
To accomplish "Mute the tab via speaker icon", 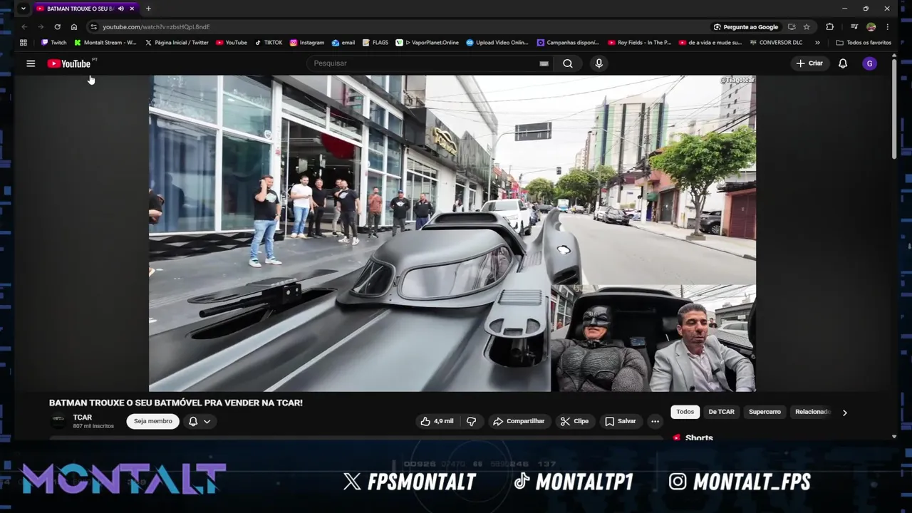I will pyautogui.click(x=120, y=9).
